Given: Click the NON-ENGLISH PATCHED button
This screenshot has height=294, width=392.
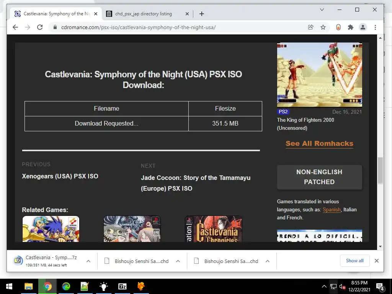Looking at the screenshot, I should pyautogui.click(x=319, y=177).
